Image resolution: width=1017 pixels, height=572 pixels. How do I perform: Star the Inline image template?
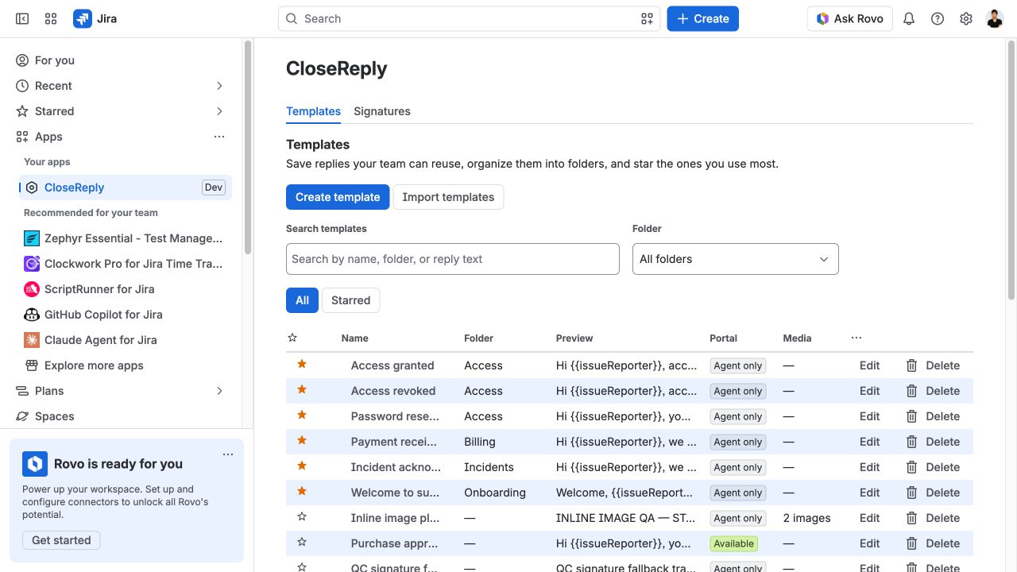tap(302, 516)
